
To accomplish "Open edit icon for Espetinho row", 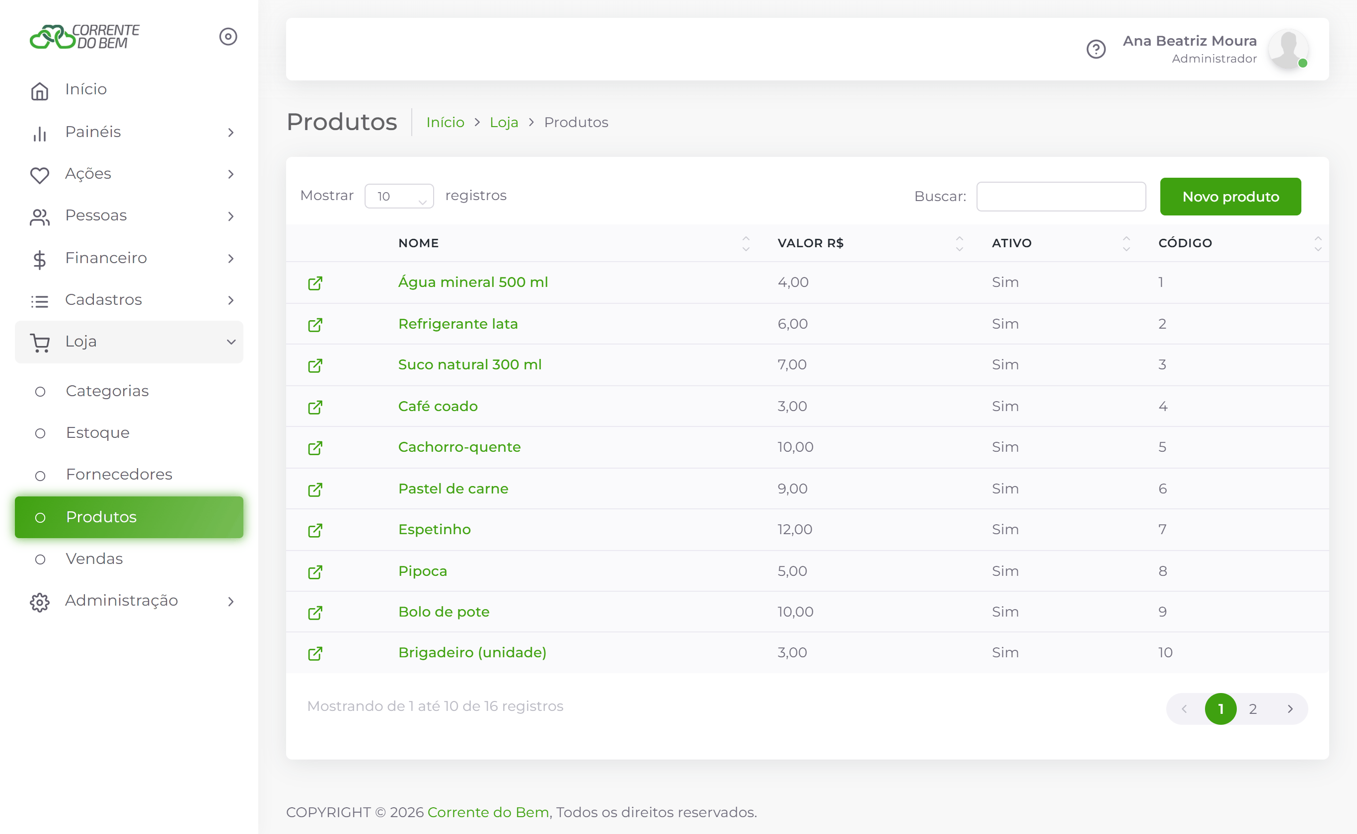I will pos(315,530).
